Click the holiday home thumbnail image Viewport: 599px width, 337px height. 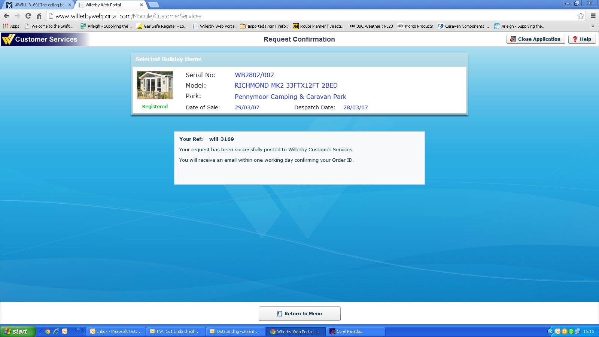[x=155, y=85]
